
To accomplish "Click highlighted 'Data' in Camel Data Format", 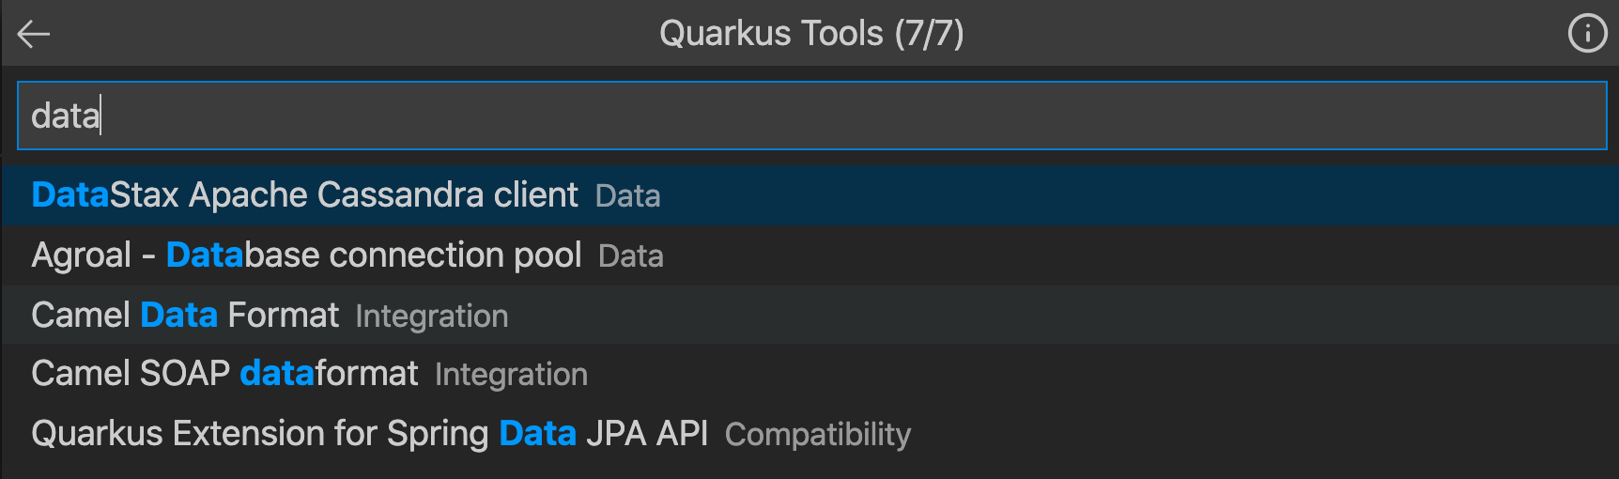I will coord(178,315).
